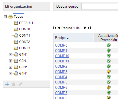Go to last page of results
Viewport: 118px width, 99px height.
89,28
